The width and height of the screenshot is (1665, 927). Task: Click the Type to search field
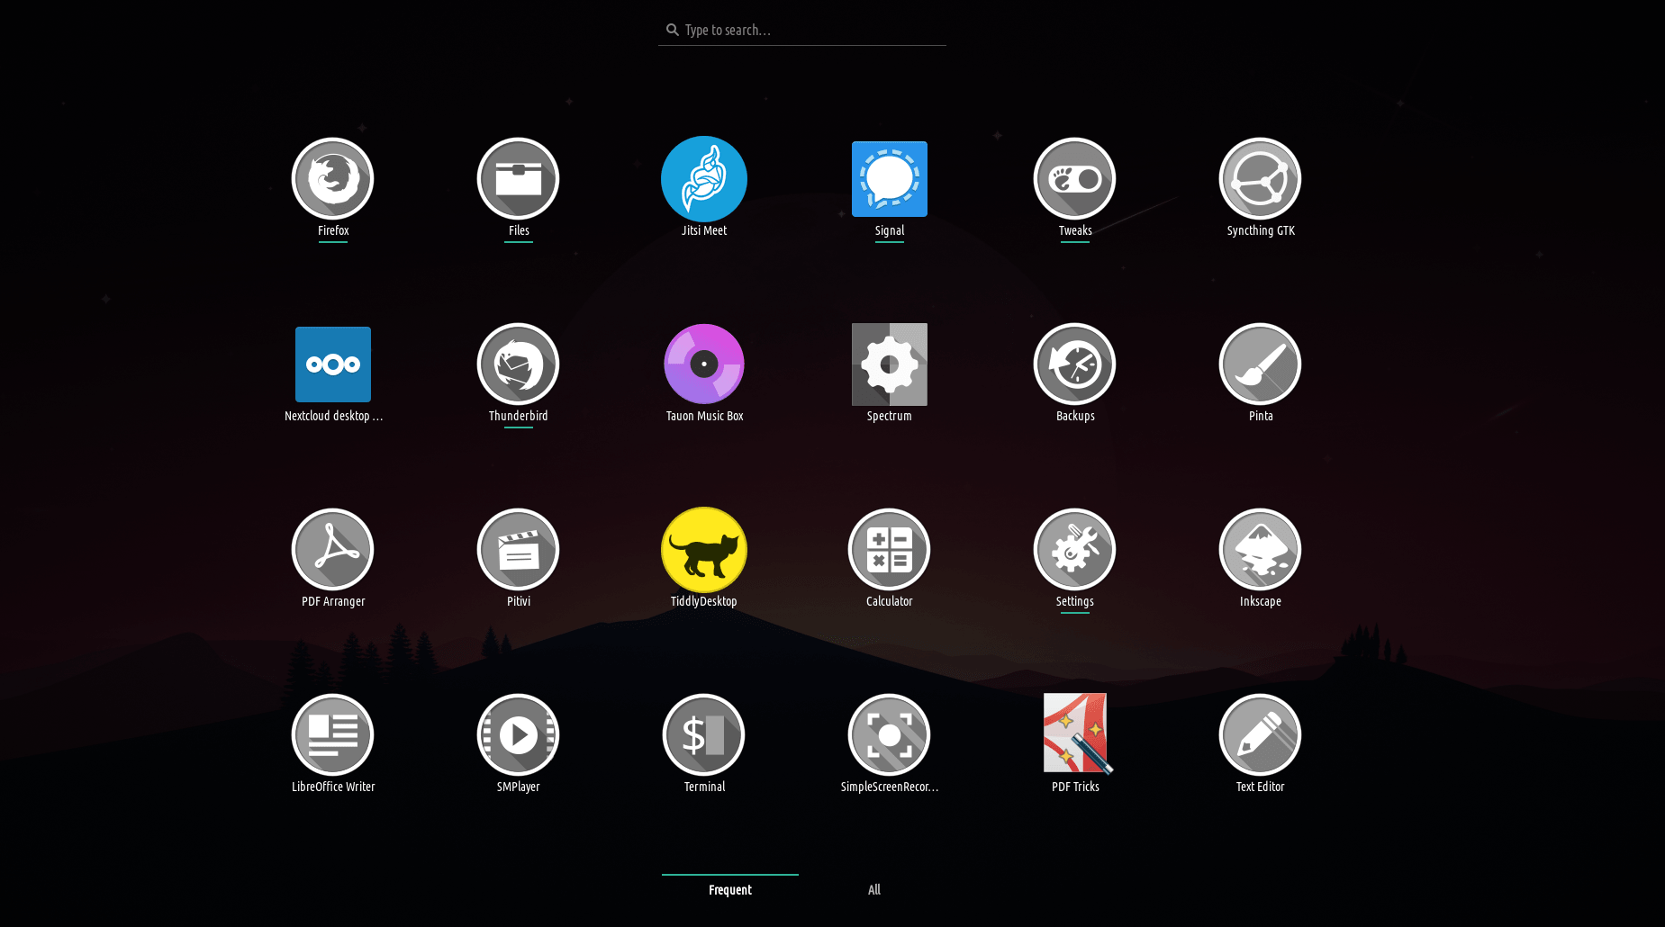(x=810, y=30)
